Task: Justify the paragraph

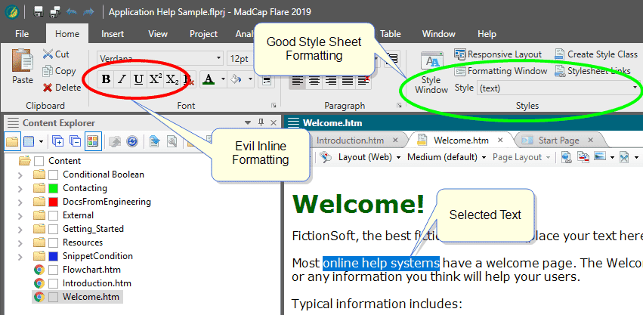Action: coord(347,80)
